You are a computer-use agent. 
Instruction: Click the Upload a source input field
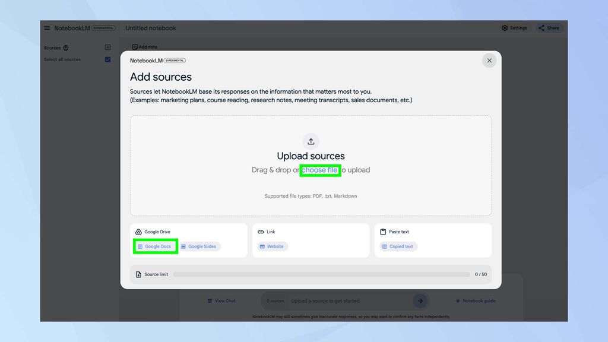pos(338,301)
